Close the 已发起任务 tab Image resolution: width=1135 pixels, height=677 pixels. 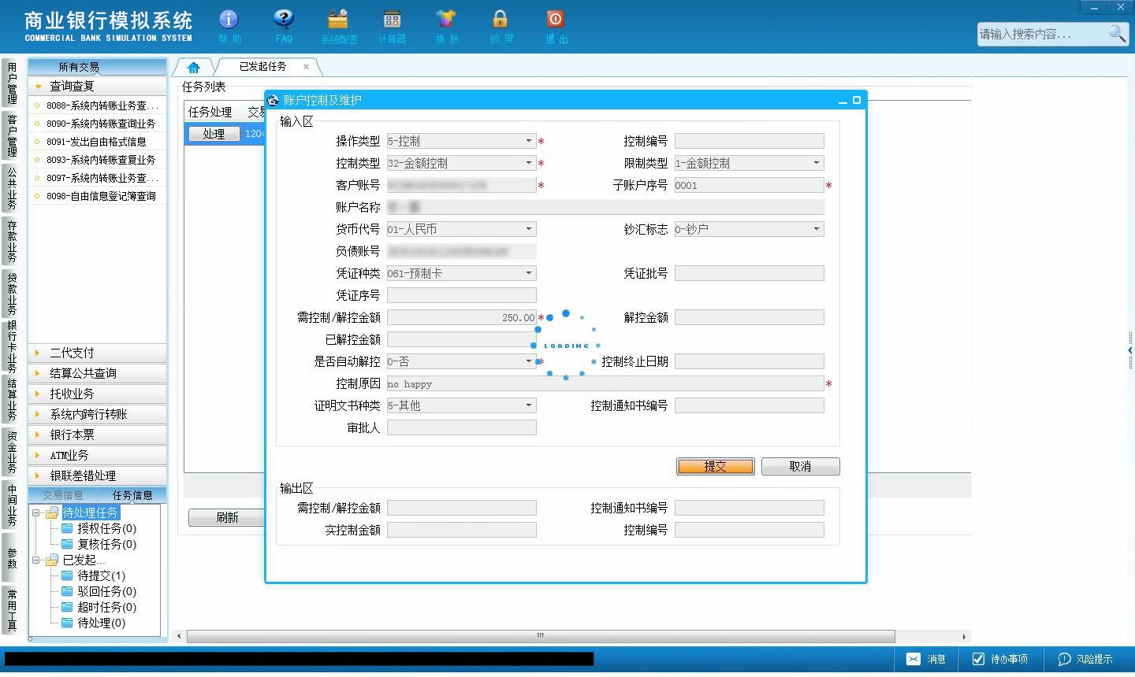coord(306,67)
